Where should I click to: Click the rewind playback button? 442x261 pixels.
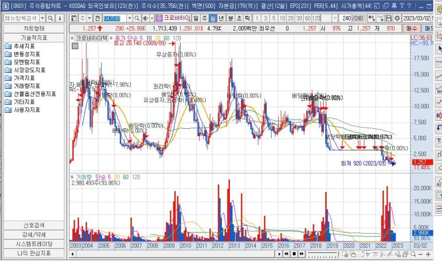tap(286, 254)
